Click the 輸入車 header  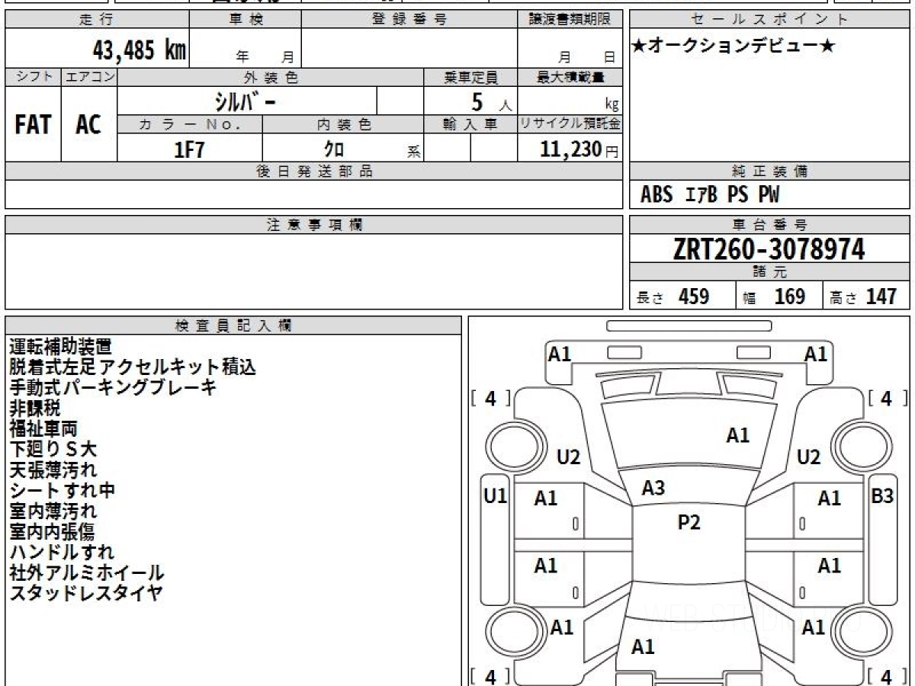470,124
